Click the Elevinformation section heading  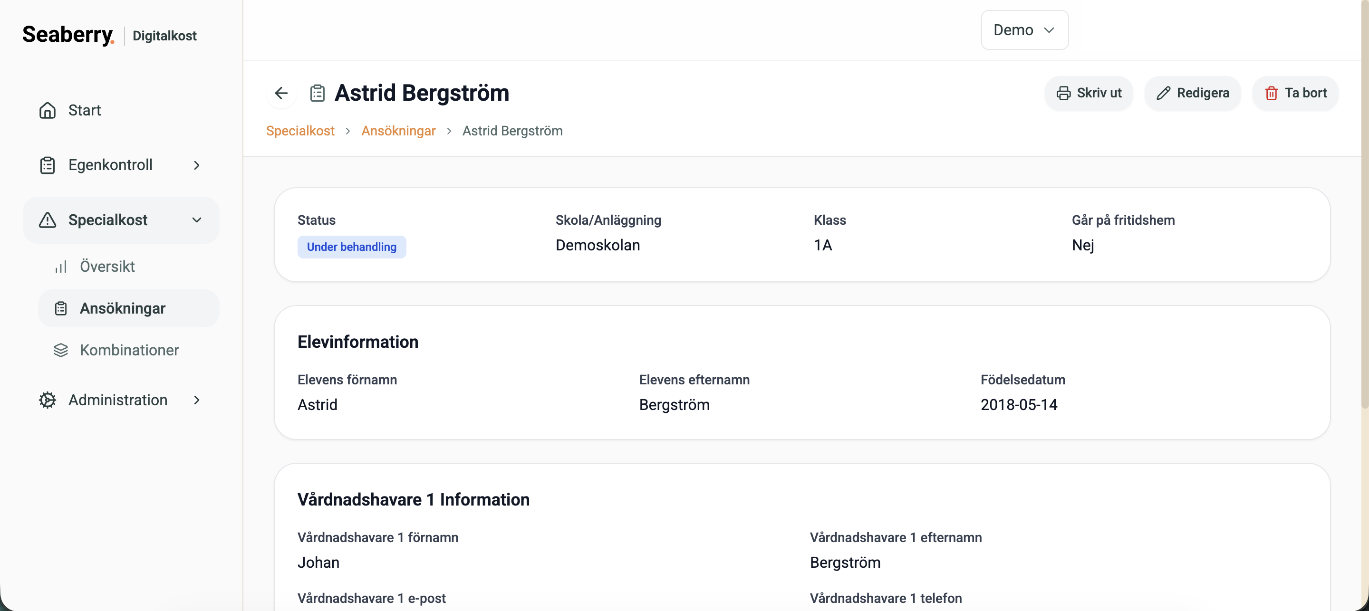(357, 342)
